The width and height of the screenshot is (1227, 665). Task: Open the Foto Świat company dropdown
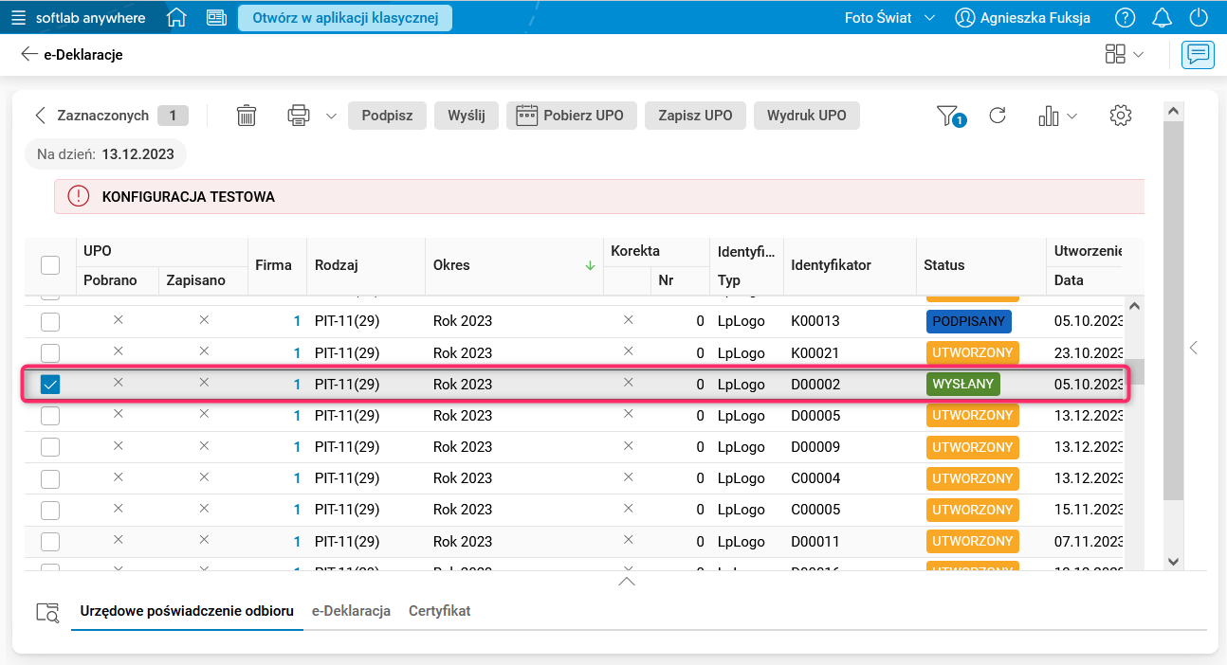coord(889,17)
